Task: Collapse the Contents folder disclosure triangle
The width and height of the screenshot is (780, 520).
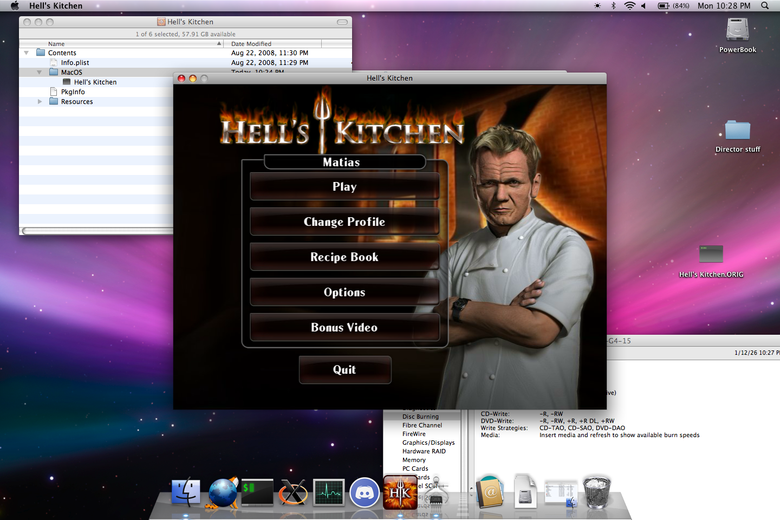Action: click(26, 53)
